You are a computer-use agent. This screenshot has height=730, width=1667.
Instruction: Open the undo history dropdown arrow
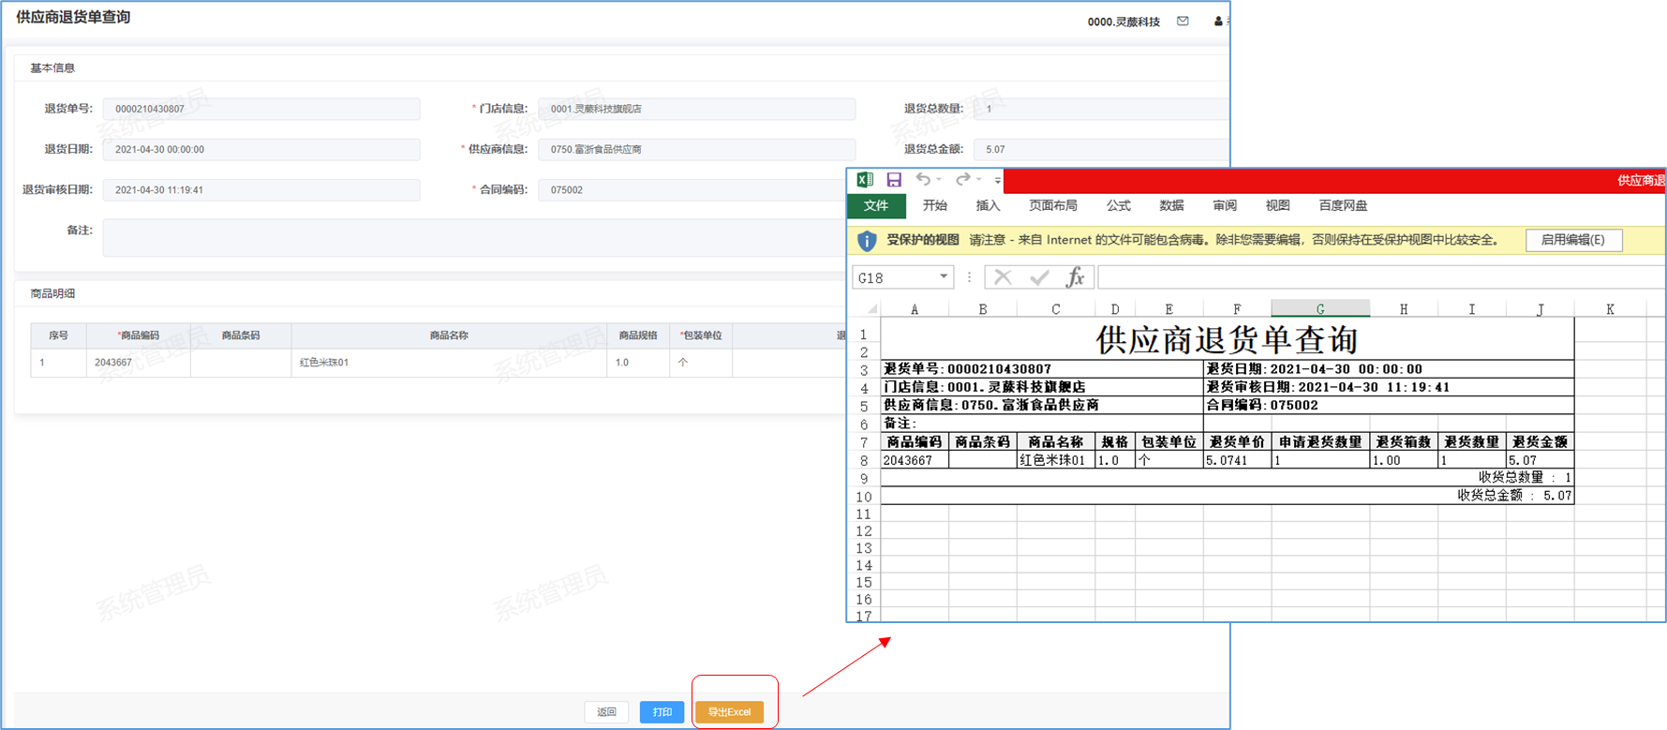click(939, 180)
